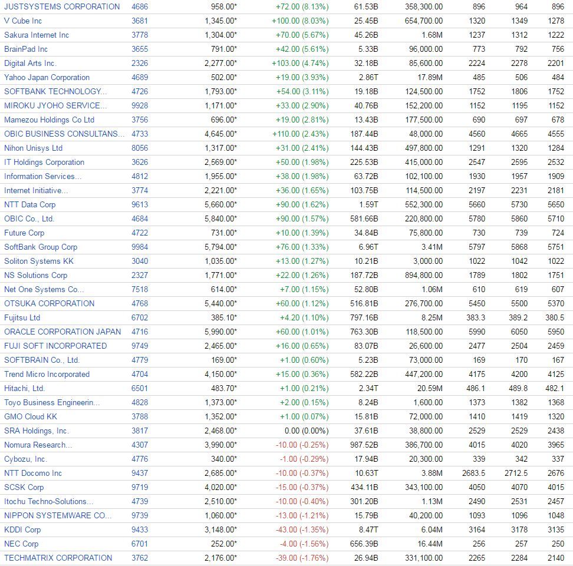Open SoftBank Group Corp link

(41, 247)
